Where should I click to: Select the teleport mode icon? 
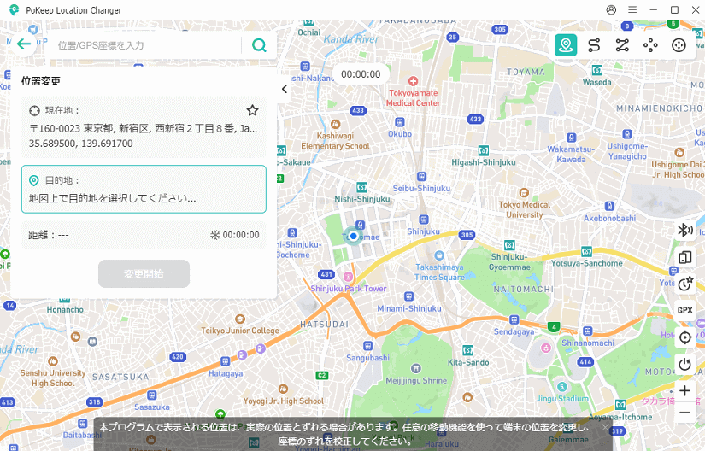pos(566,45)
